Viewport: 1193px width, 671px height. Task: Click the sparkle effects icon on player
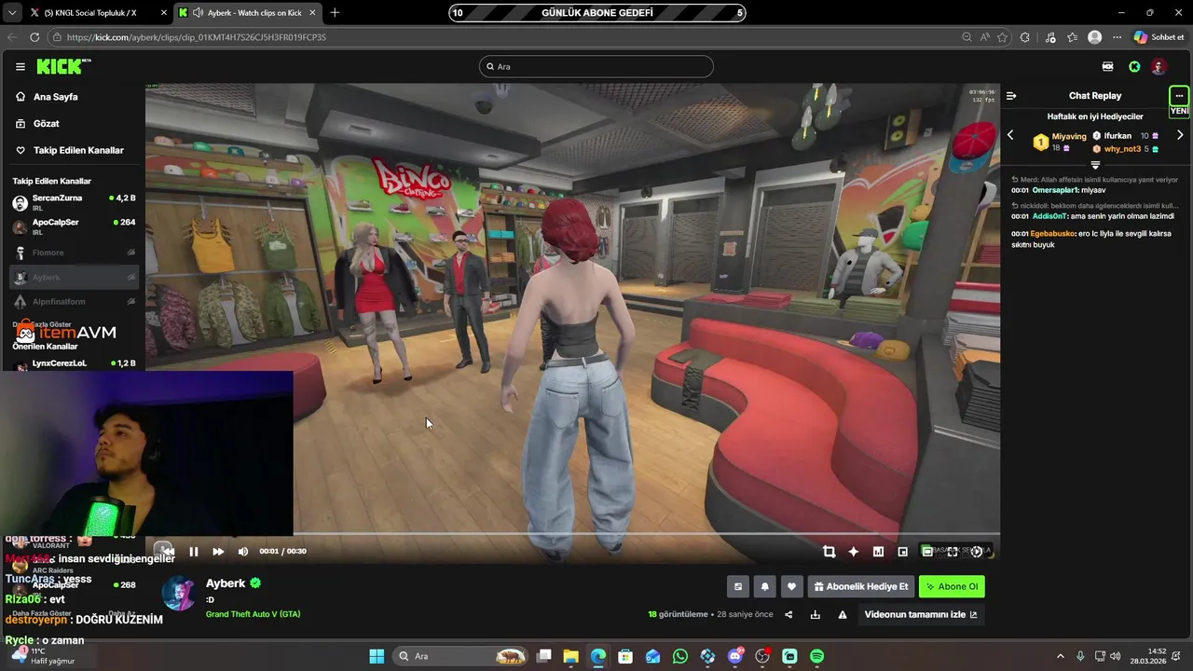[853, 552]
